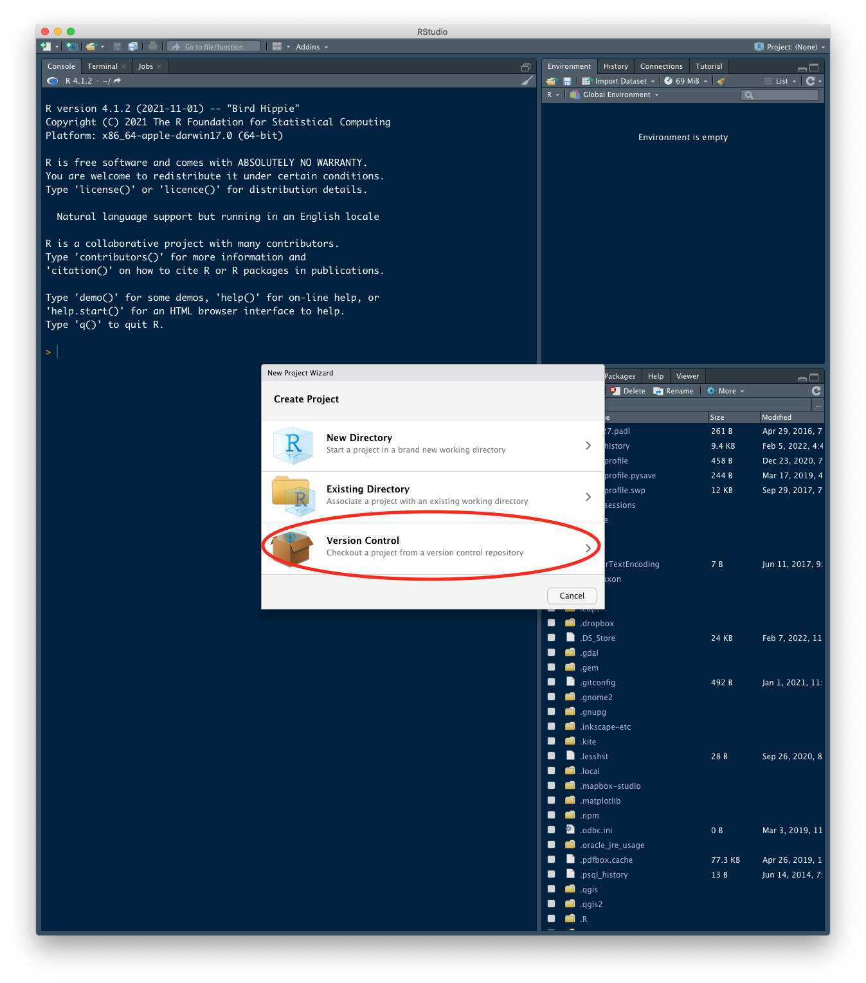Check the box next to .gitconfig file

coord(552,682)
